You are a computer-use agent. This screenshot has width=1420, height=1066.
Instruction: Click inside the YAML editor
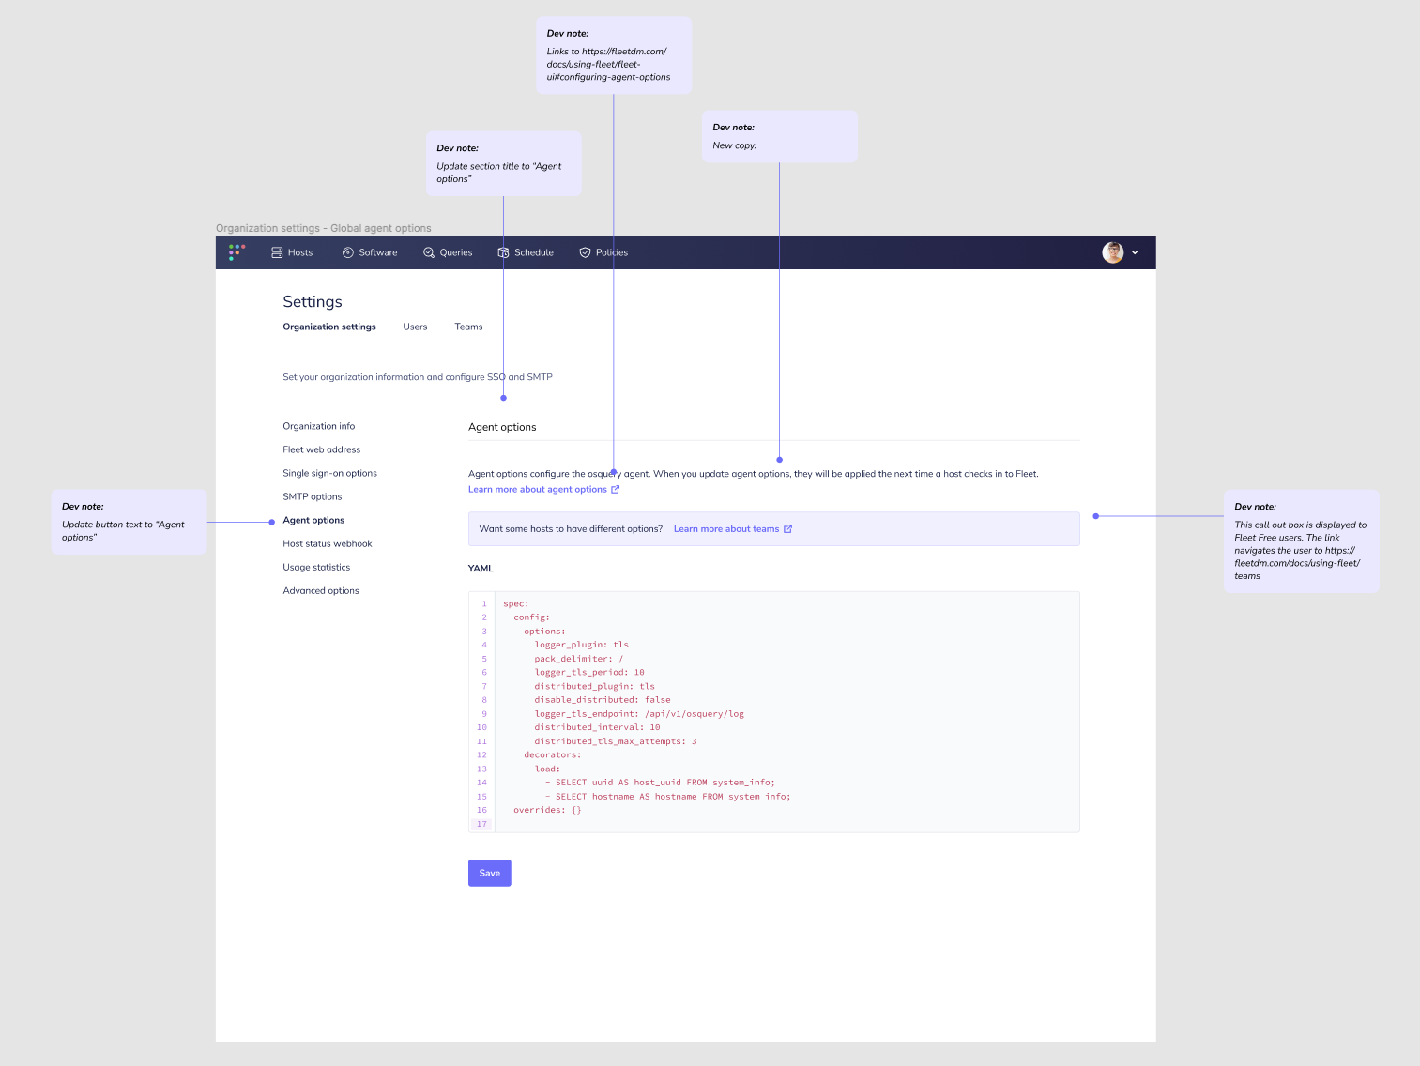point(770,711)
